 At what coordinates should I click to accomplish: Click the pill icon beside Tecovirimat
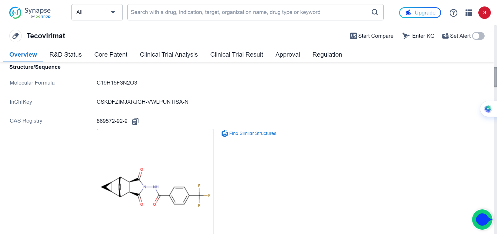16,36
